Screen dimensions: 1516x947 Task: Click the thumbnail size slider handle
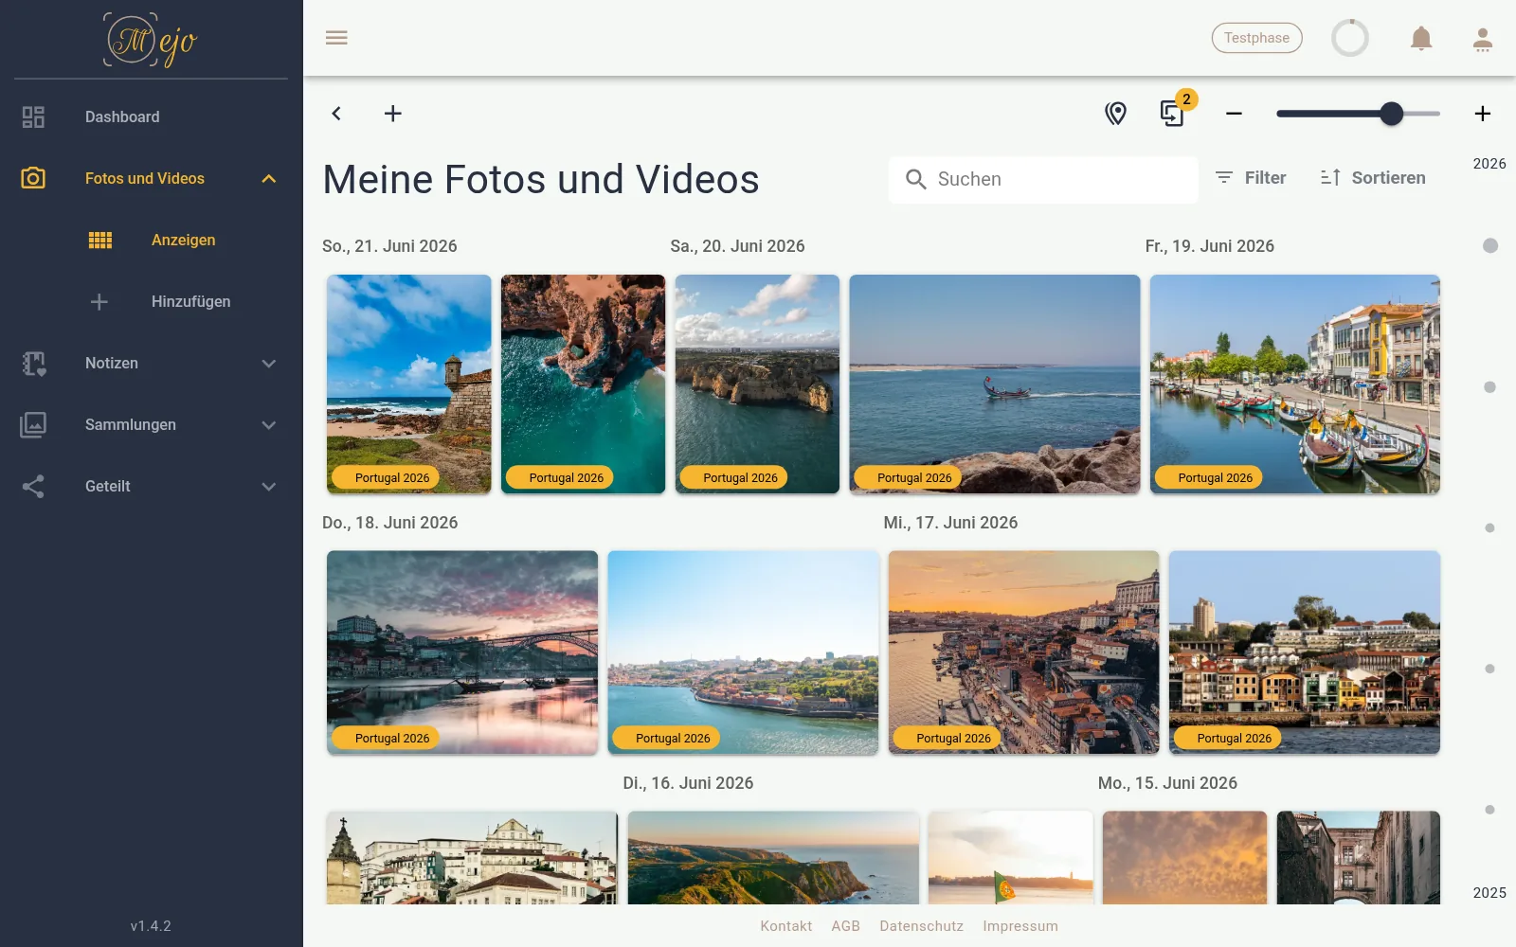click(x=1391, y=114)
